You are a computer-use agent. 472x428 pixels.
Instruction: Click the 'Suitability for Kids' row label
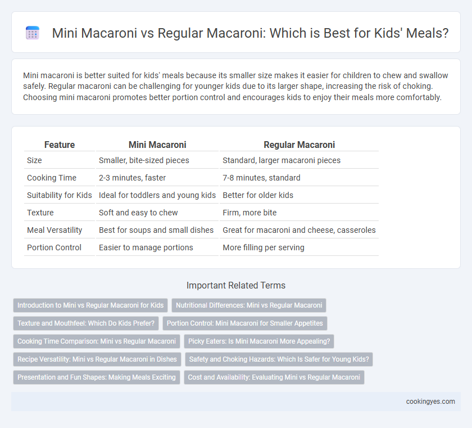point(60,195)
